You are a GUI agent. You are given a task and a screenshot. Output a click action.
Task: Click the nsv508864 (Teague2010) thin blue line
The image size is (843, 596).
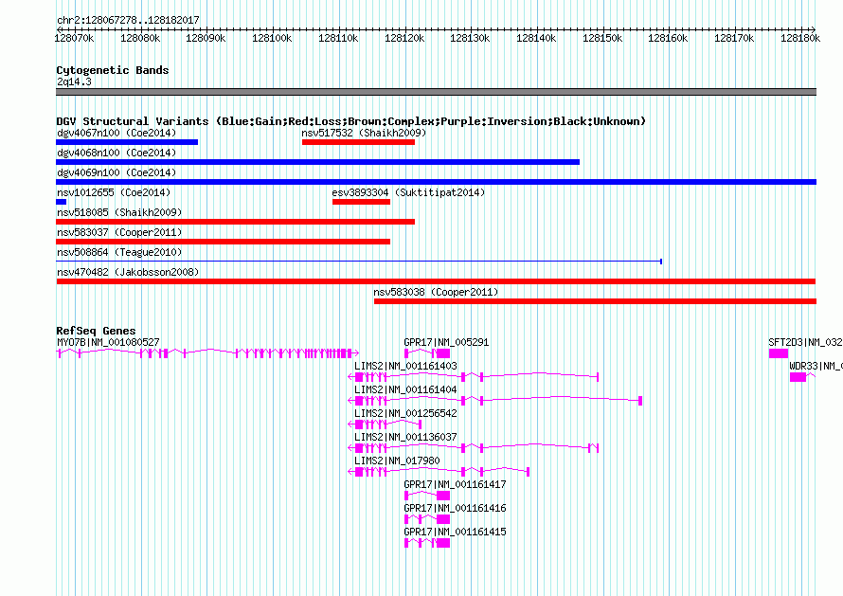coord(359,262)
